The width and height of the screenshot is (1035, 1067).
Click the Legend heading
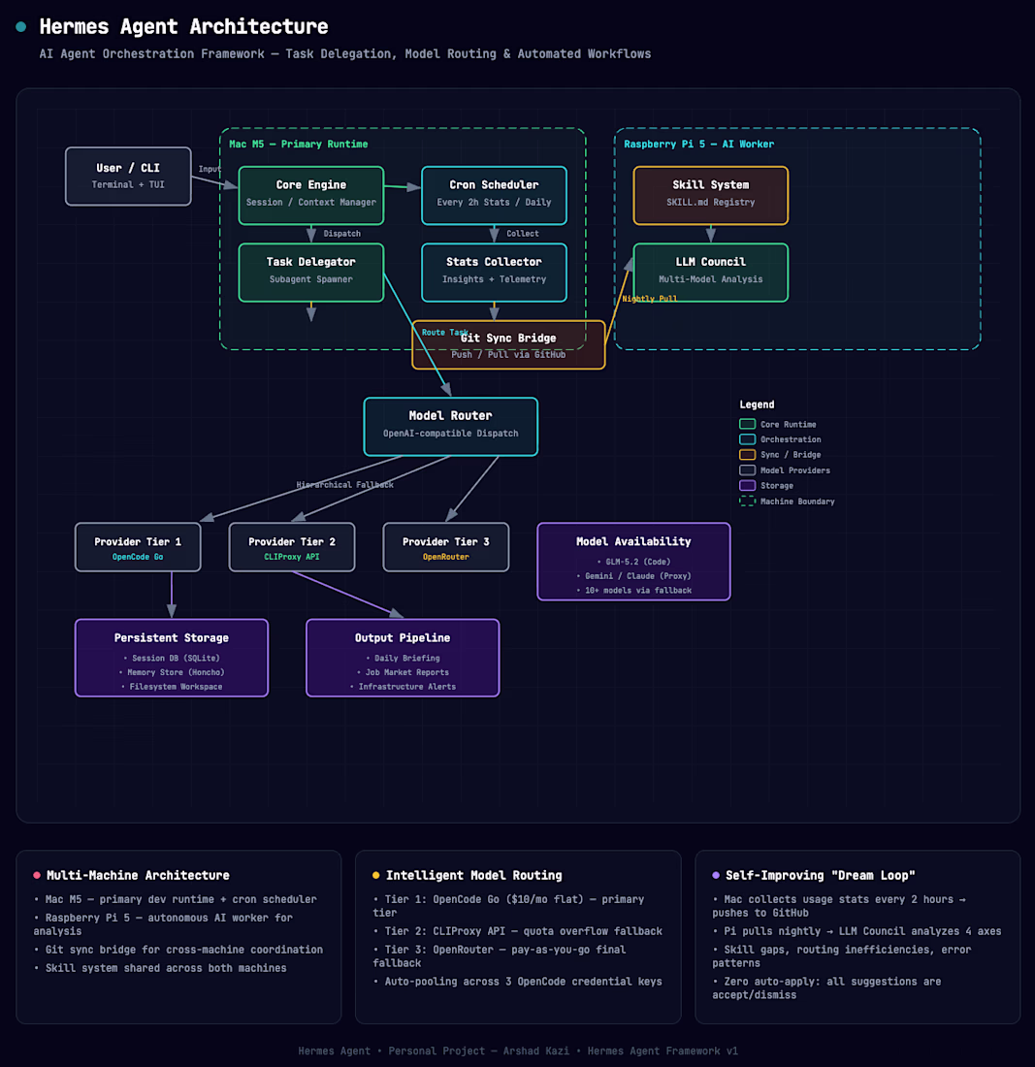(757, 404)
